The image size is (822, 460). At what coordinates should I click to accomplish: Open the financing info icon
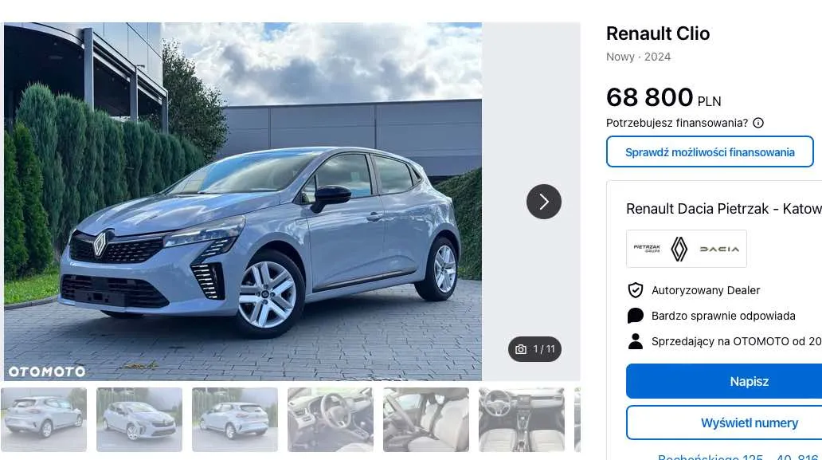[758, 123]
